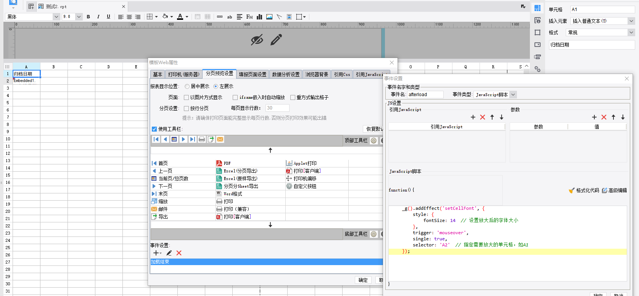
Task: Check the 按行分页 option
Action: click(187, 108)
